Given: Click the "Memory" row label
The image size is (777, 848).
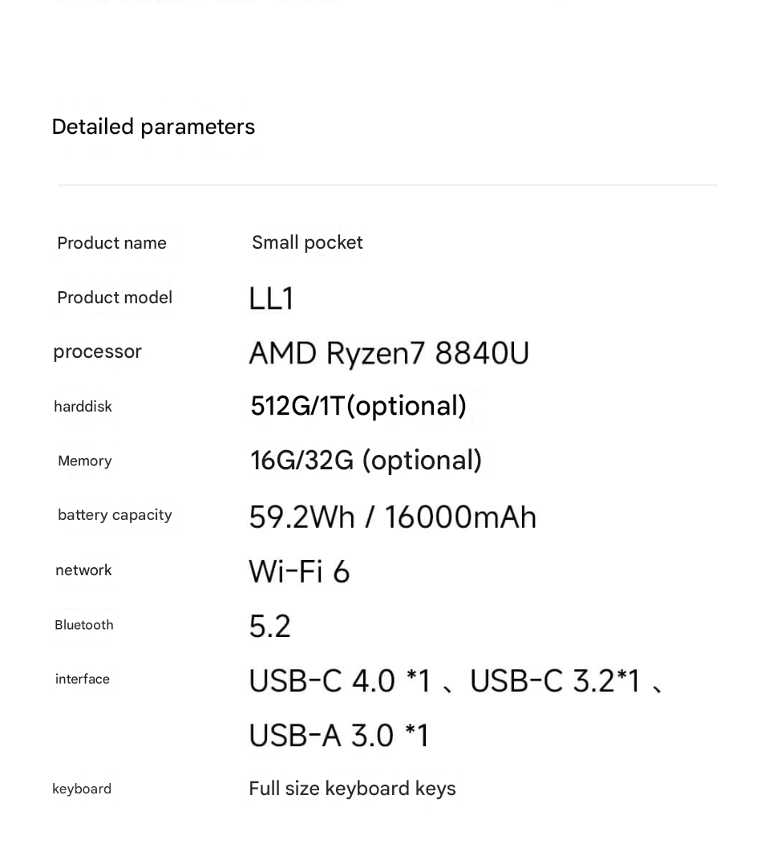Looking at the screenshot, I should tap(84, 461).
